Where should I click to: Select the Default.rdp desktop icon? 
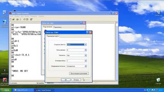[158, 13]
